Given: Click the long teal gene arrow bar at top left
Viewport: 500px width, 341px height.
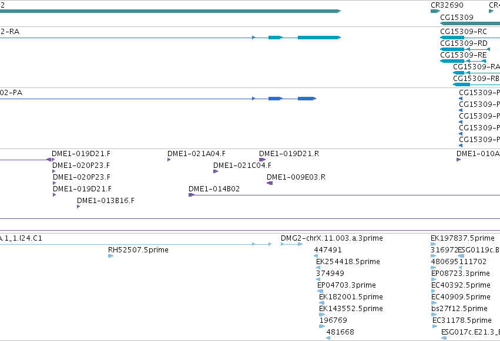Looking at the screenshot, I should click(170, 11).
